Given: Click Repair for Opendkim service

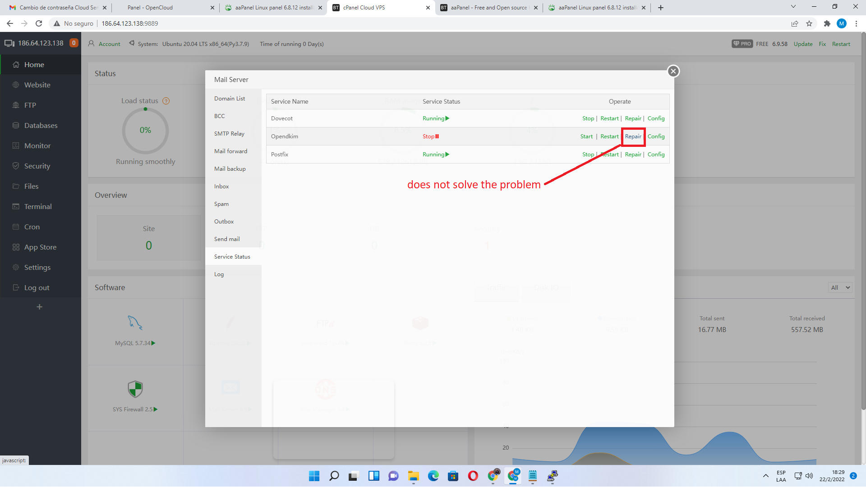Looking at the screenshot, I should pos(633,137).
